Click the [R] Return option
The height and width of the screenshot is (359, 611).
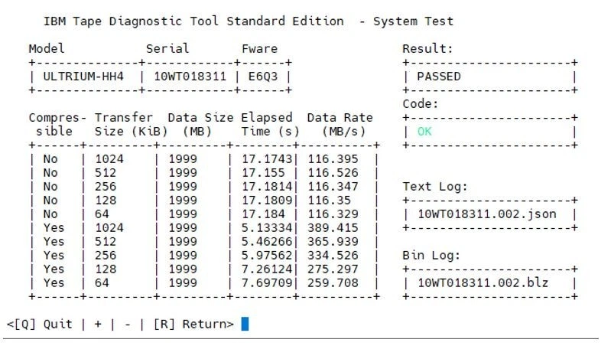tap(193, 324)
